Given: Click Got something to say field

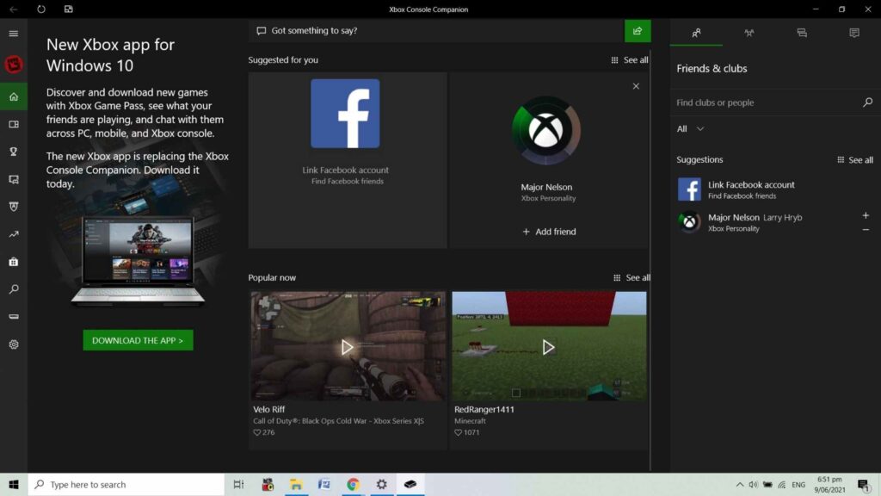Looking at the screenshot, I should tap(436, 31).
